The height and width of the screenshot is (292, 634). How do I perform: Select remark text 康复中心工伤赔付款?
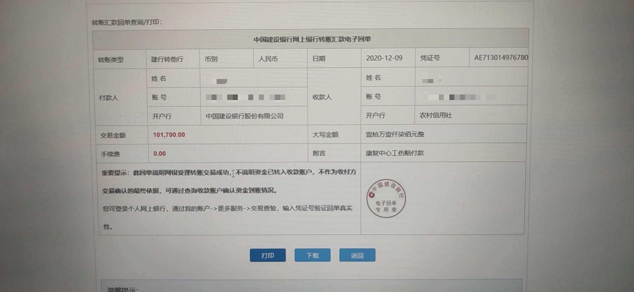(395, 153)
